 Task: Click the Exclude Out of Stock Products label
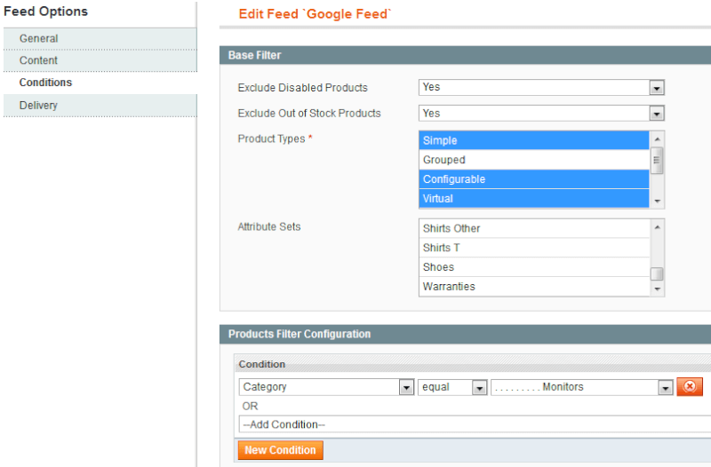pos(309,114)
